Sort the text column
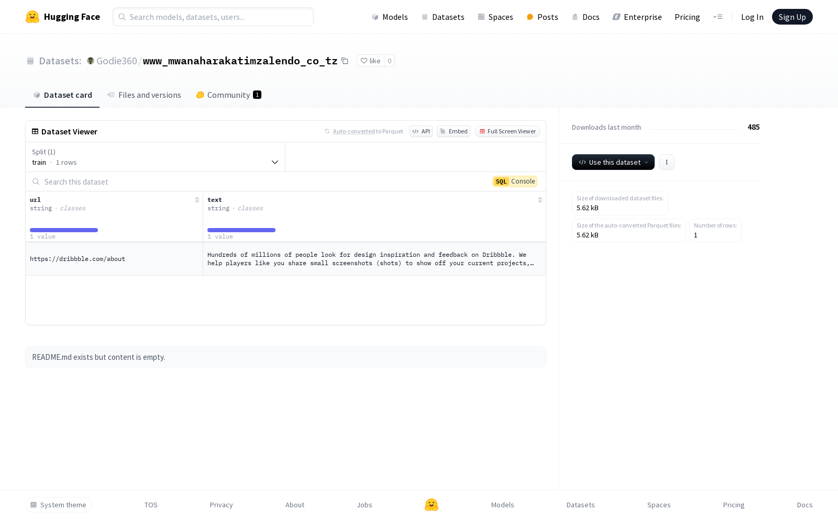This screenshot has height=523, width=838. pyautogui.click(x=540, y=200)
